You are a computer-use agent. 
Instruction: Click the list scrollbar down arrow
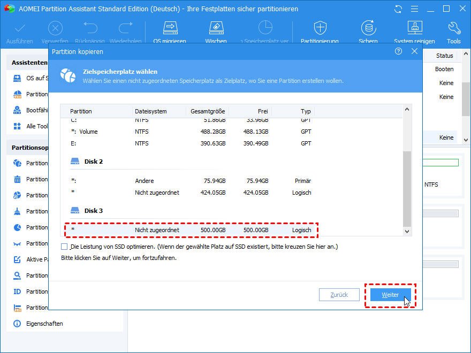407,232
